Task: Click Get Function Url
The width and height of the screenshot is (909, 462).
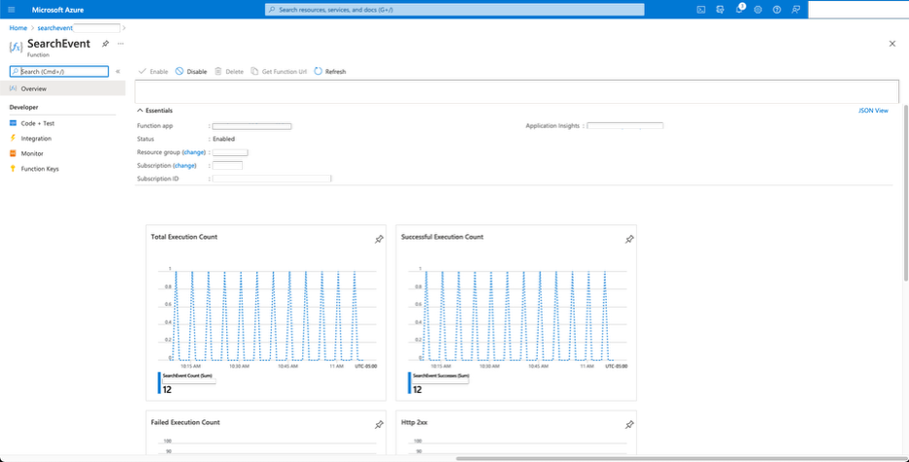Action: click(x=279, y=71)
